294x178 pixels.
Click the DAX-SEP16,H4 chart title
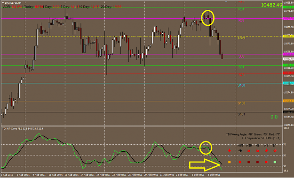pos(13,3)
